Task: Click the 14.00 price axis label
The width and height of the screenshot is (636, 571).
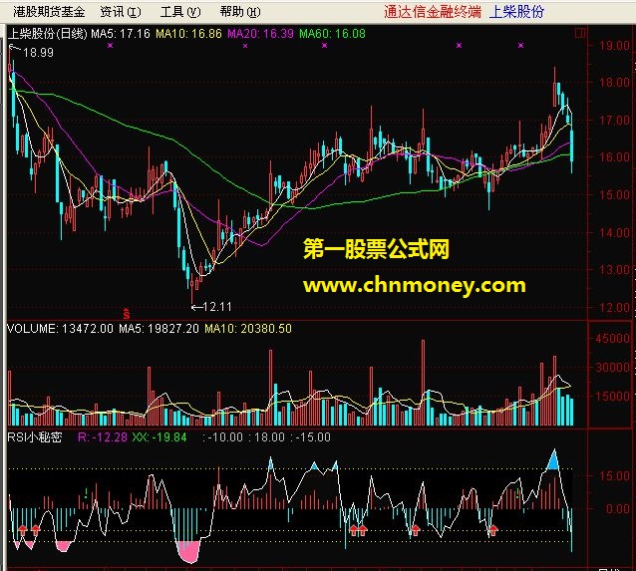Action: (x=615, y=232)
